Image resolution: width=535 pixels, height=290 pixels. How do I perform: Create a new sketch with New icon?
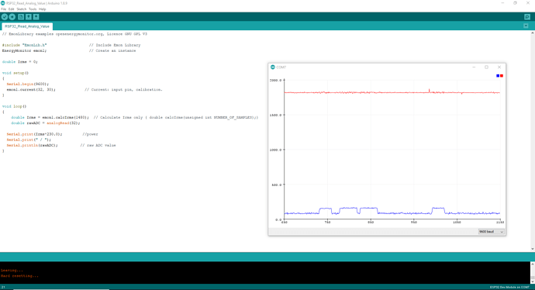21,17
